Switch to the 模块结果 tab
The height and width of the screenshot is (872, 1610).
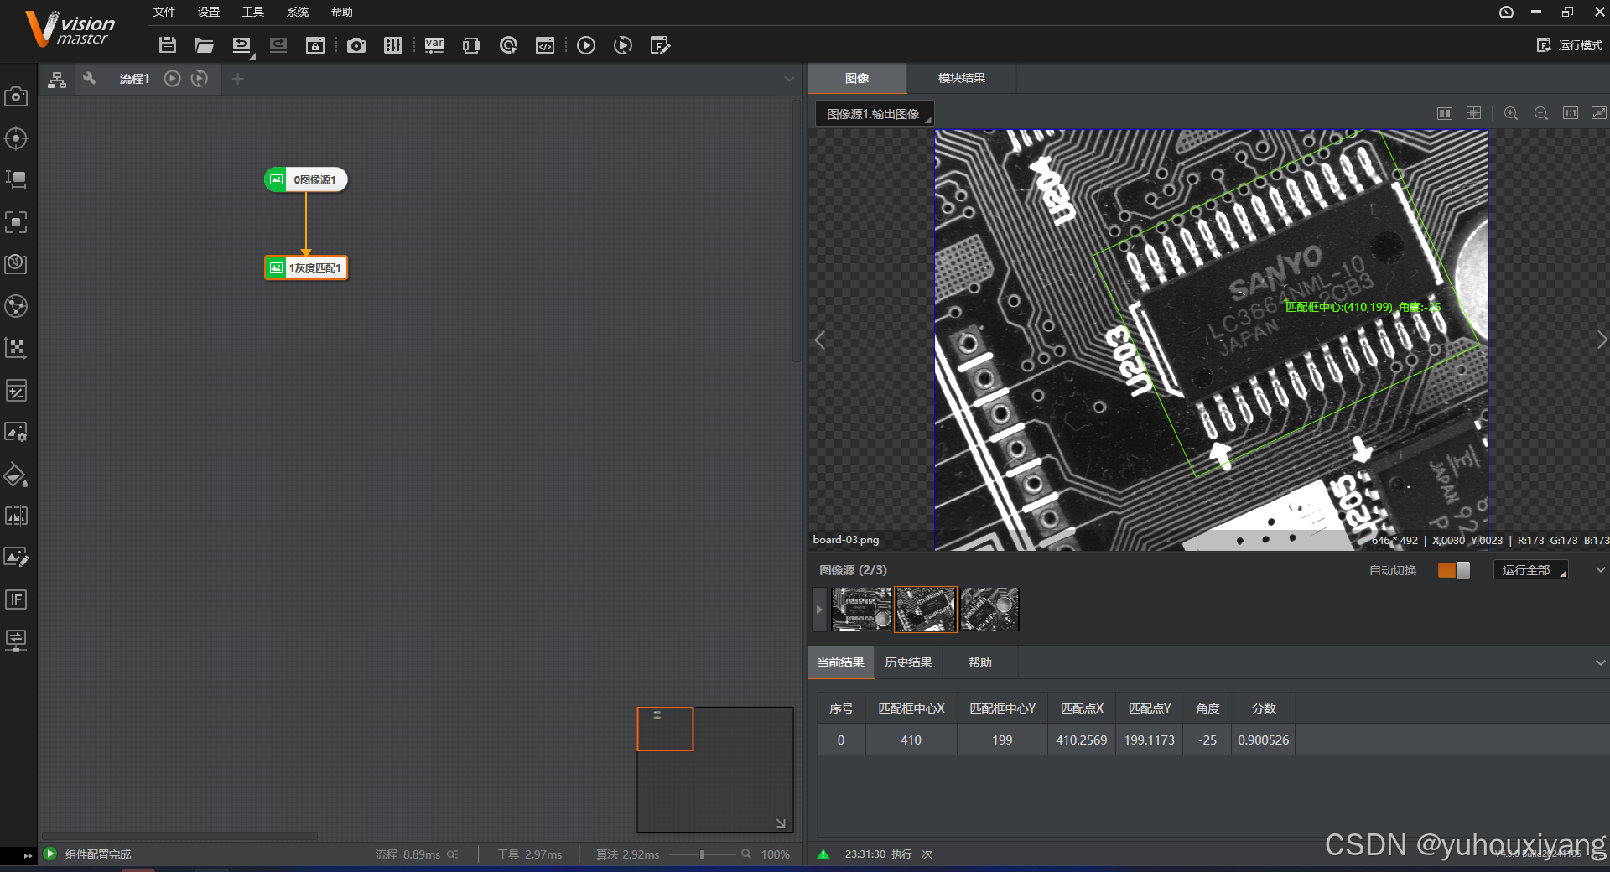[x=962, y=78]
